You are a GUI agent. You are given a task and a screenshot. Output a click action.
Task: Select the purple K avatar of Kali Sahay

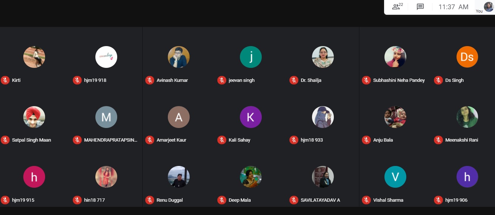251,117
